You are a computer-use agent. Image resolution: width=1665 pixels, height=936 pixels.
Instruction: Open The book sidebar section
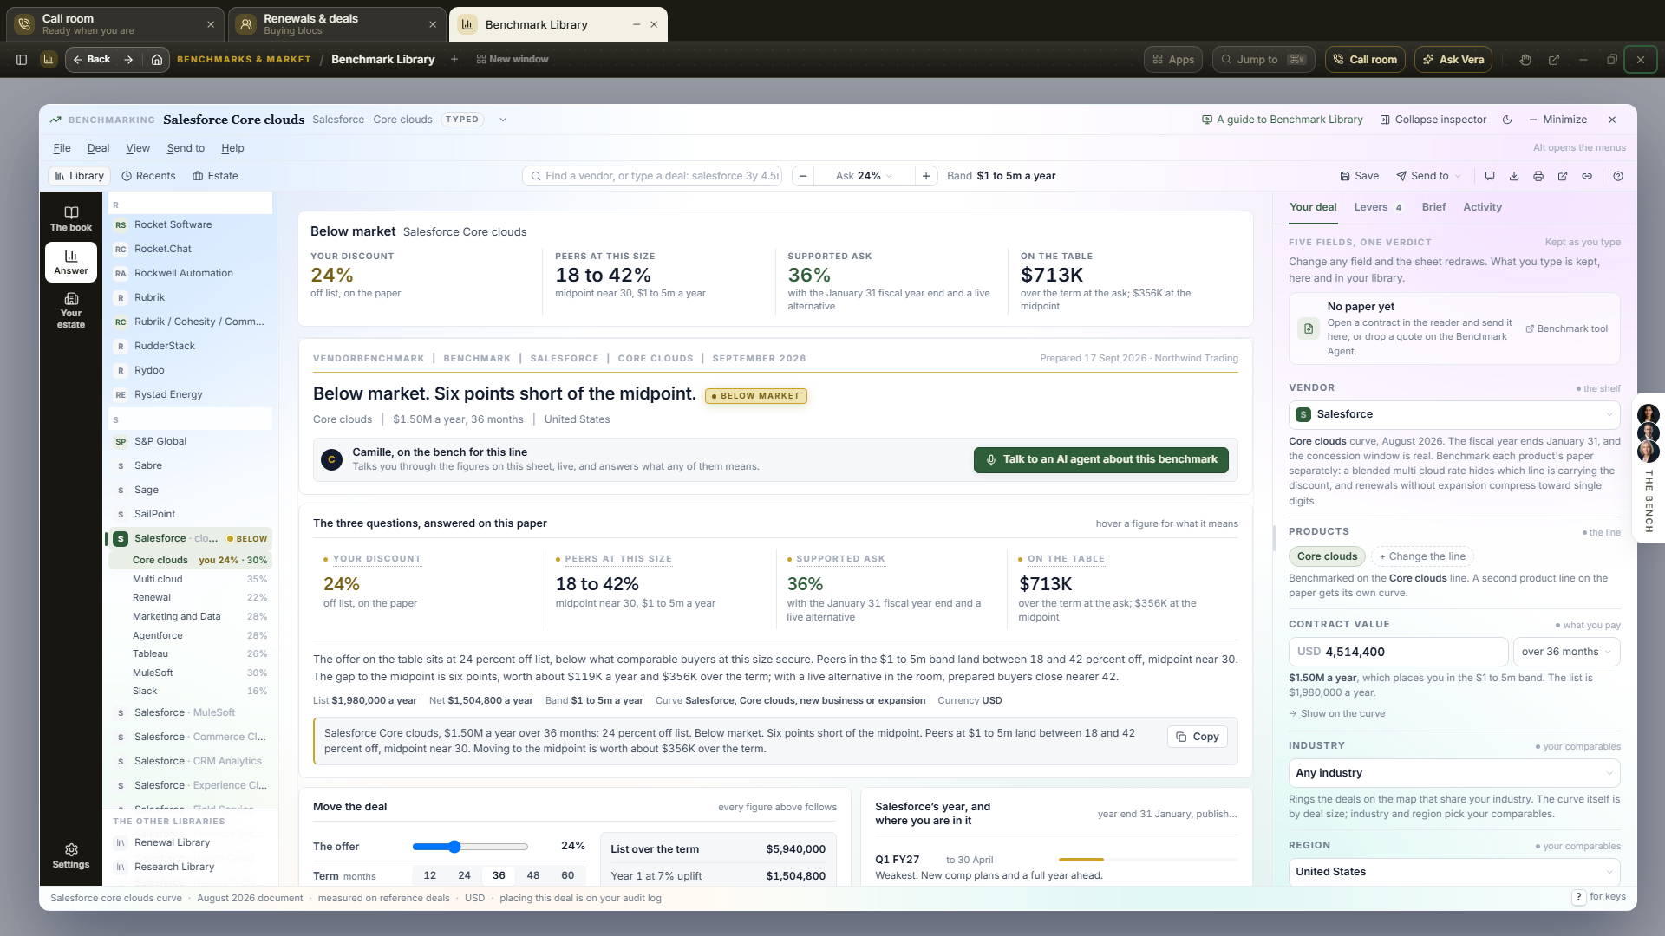[x=71, y=218]
